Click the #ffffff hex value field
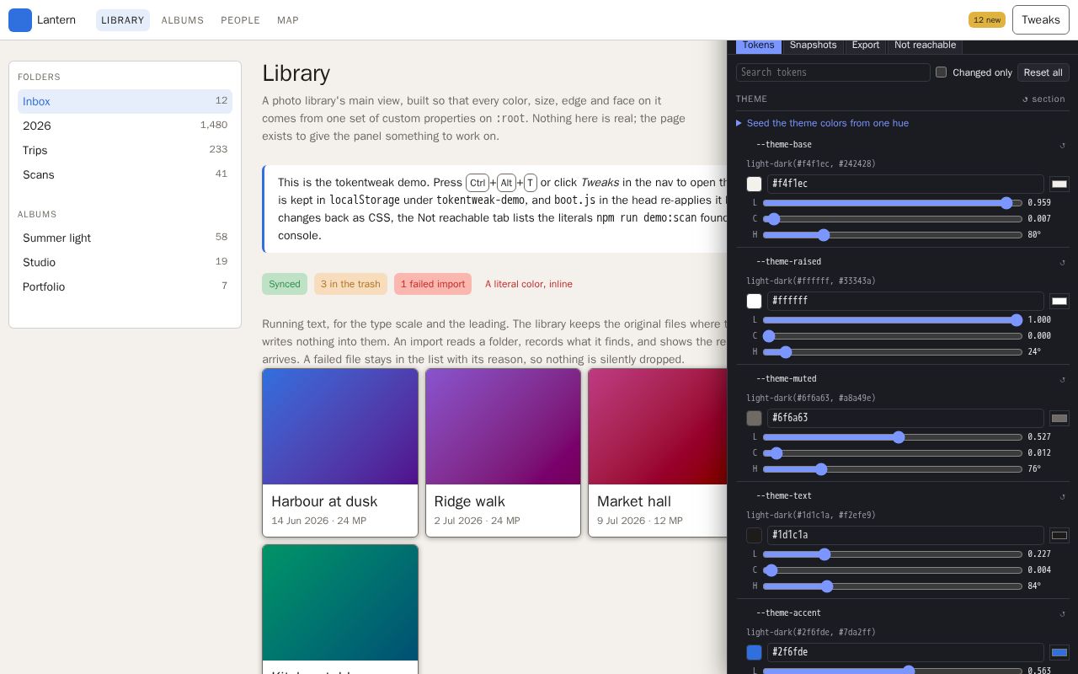The height and width of the screenshot is (674, 1078). coord(905,301)
